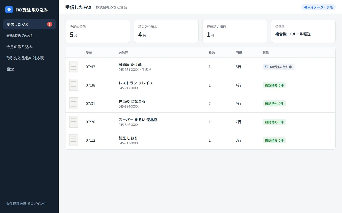Click the 読み取り済み 4枚 card
This screenshot has width=342, height=213.
pyautogui.click(x=166, y=31)
